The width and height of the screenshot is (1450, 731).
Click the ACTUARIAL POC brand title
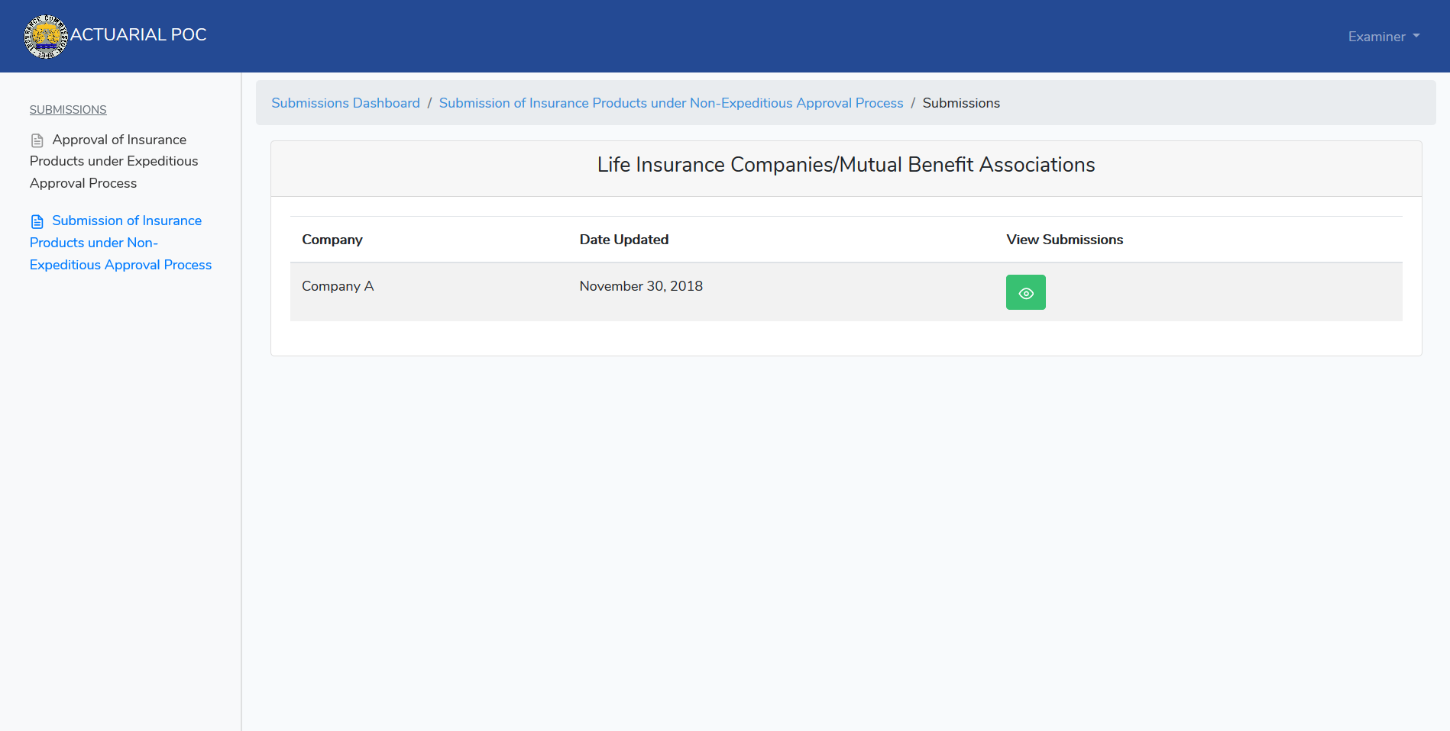[x=138, y=35]
